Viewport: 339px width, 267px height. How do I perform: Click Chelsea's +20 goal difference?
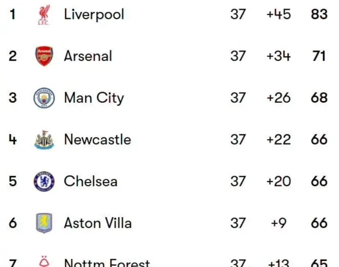coord(278,181)
